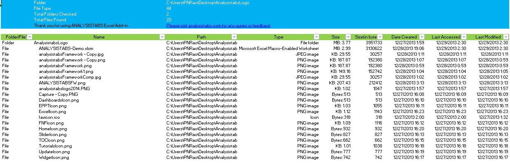
Task: Open the Last Accessed filter dropdown
Action: [x=464, y=37]
